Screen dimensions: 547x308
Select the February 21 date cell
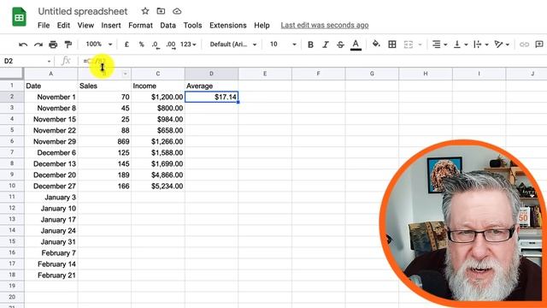pyautogui.click(x=51, y=275)
